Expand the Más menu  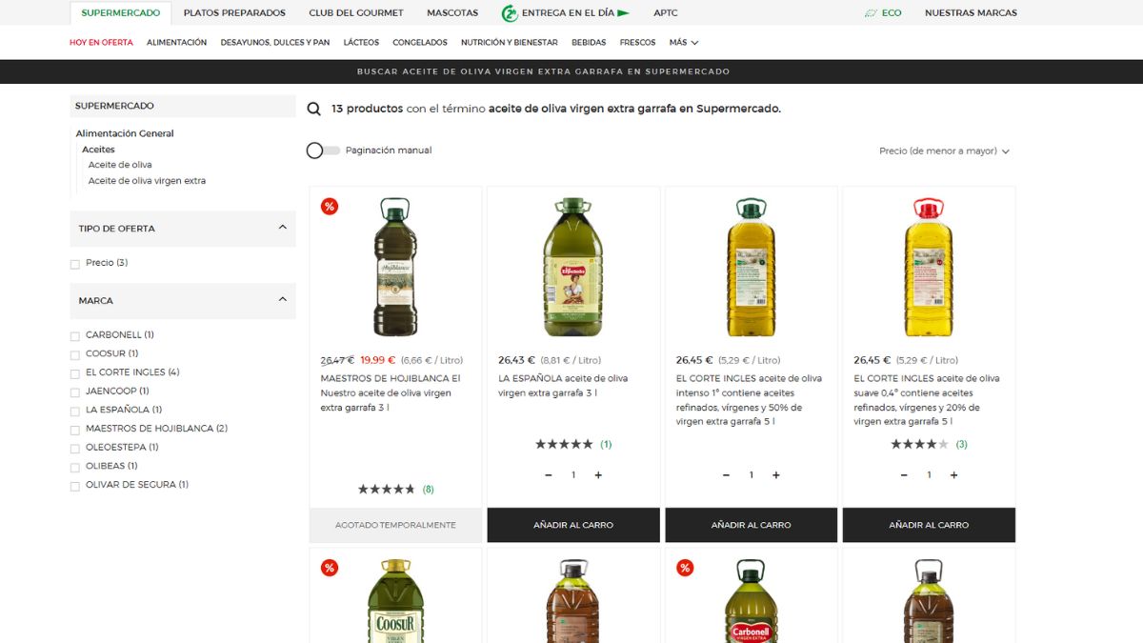tap(684, 43)
